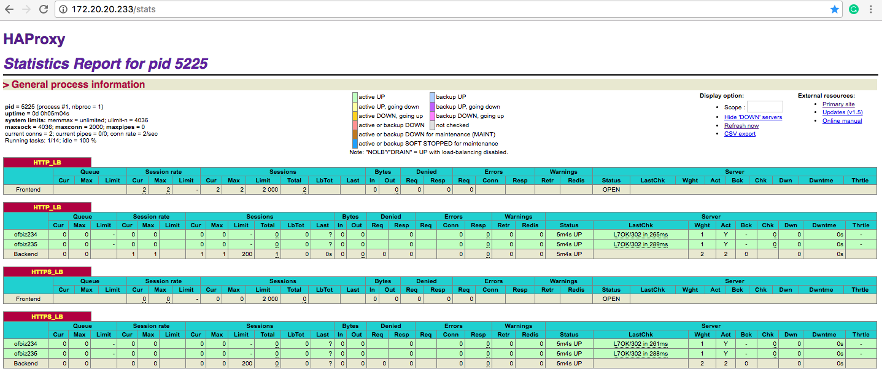Open the green Grammarly extension icon
Viewport: 882px width, 382px height.
point(853,9)
